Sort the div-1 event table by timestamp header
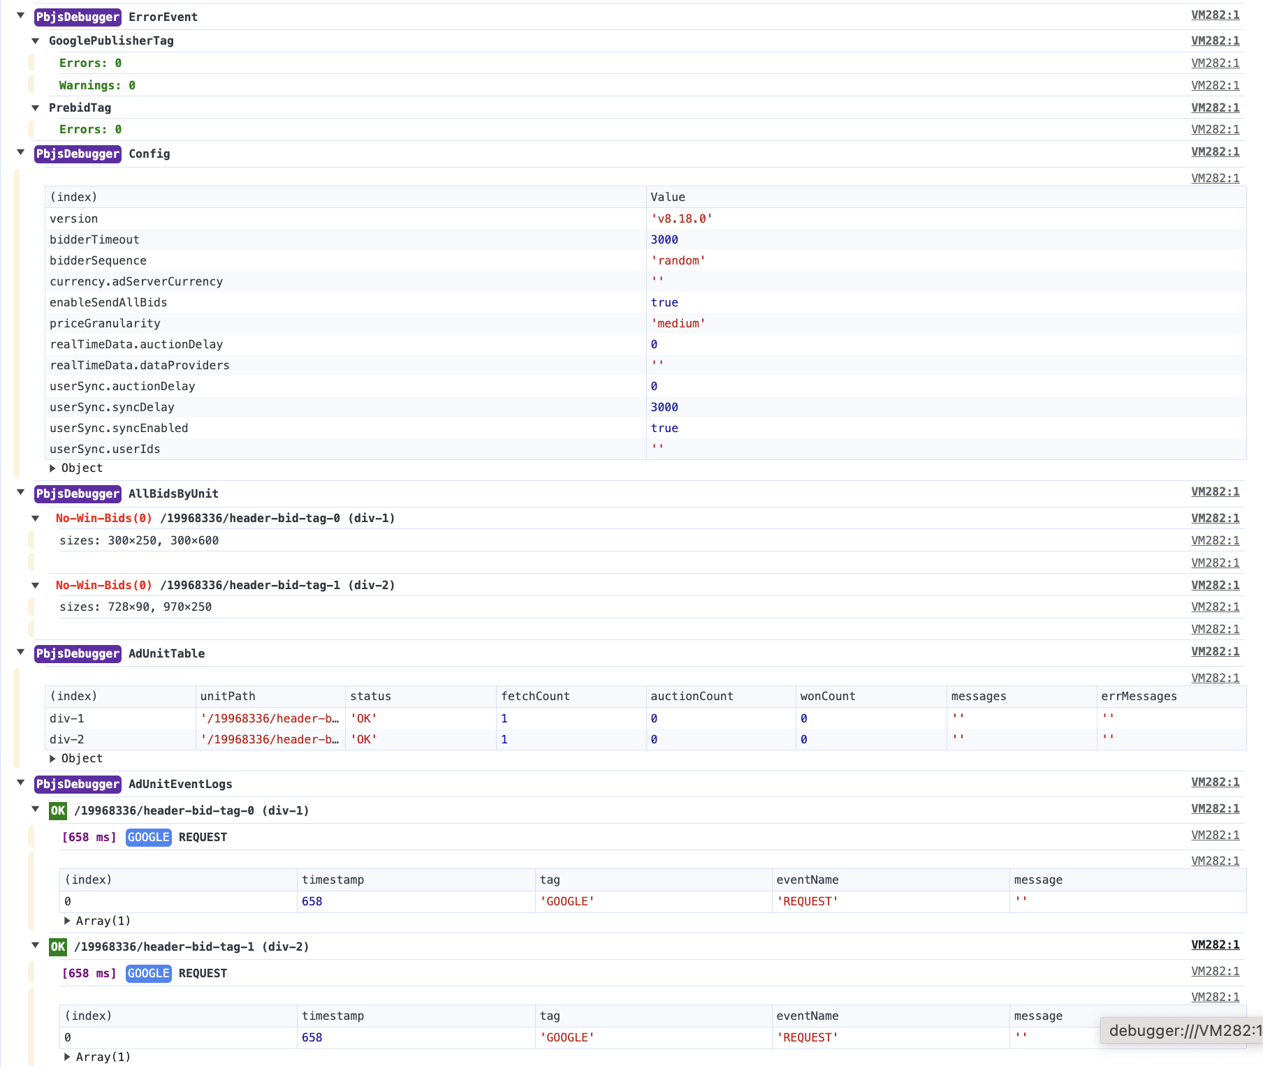The width and height of the screenshot is (1263, 1068). [416, 880]
